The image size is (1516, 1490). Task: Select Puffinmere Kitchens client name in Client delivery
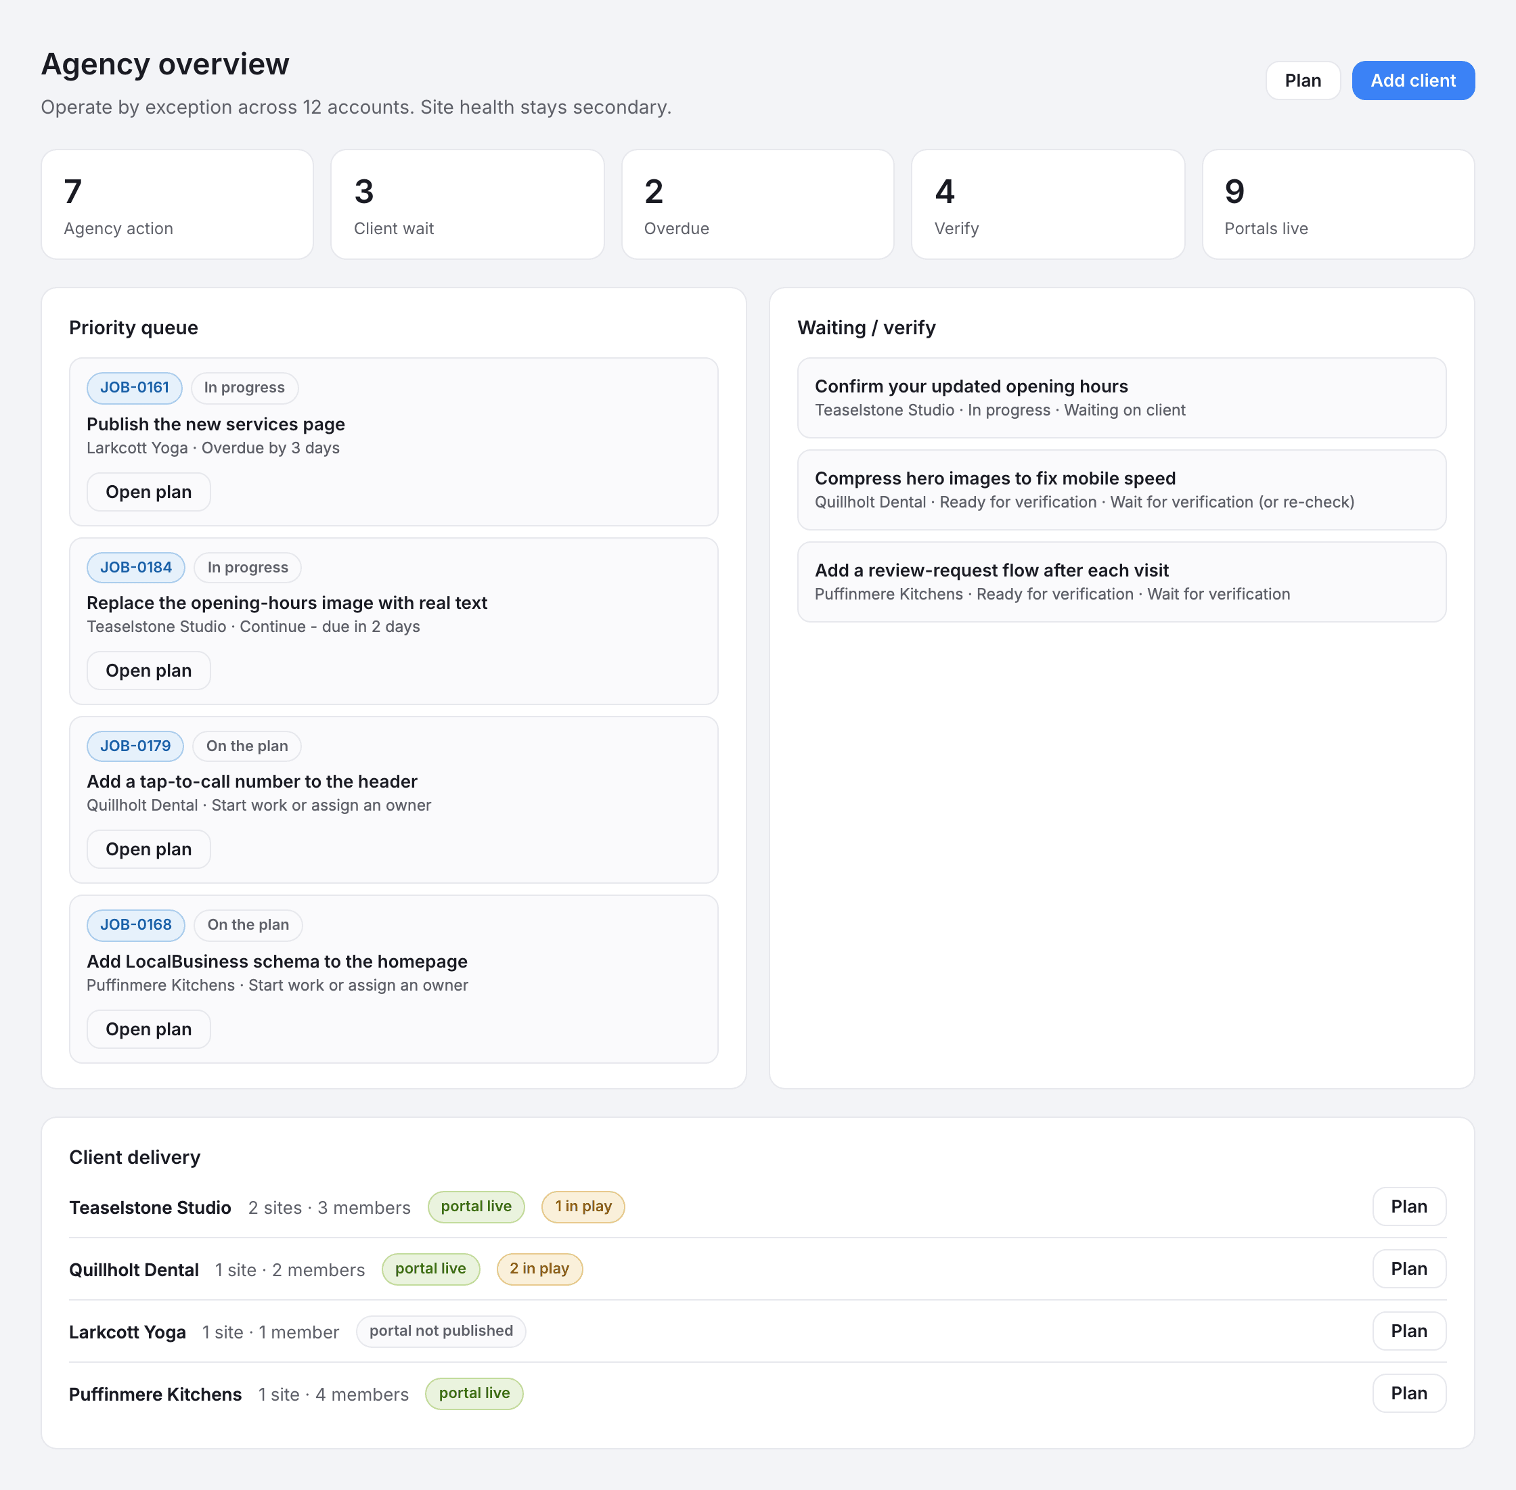click(155, 1395)
